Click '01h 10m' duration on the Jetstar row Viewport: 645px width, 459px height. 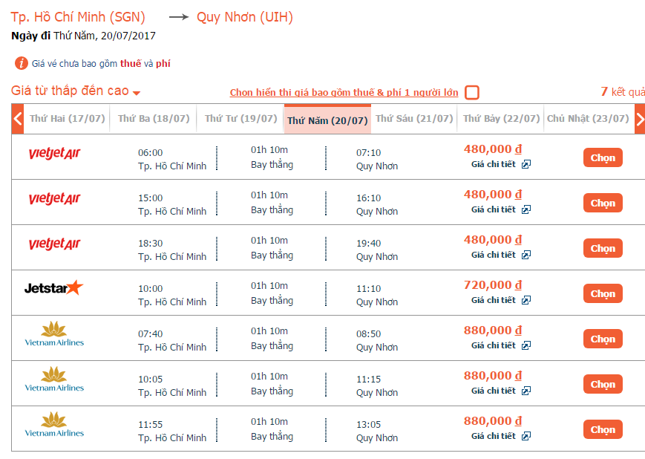point(269,286)
